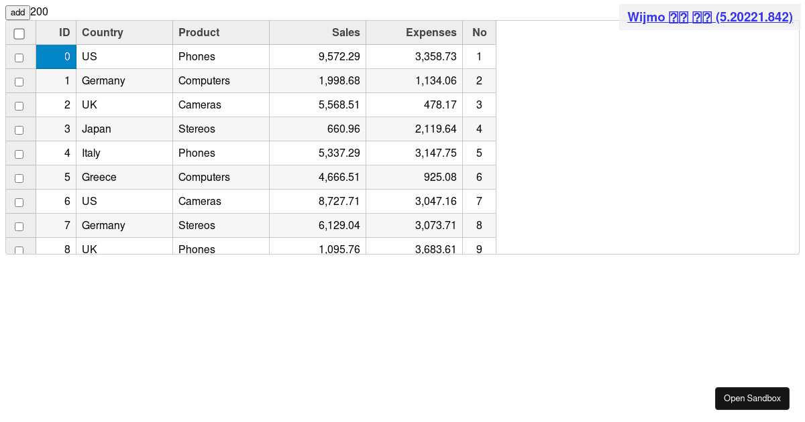Click the Expenses cell showing 2,119.64
This screenshot has width=805, height=422.
click(414, 129)
